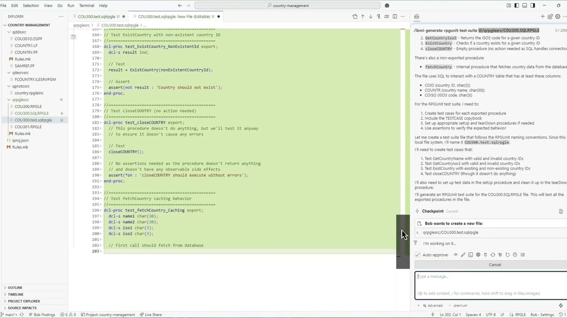Expand the SOURCE IMPACTS section
This screenshot has width=567, height=318.
pyautogui.click(x=22, y=308)
